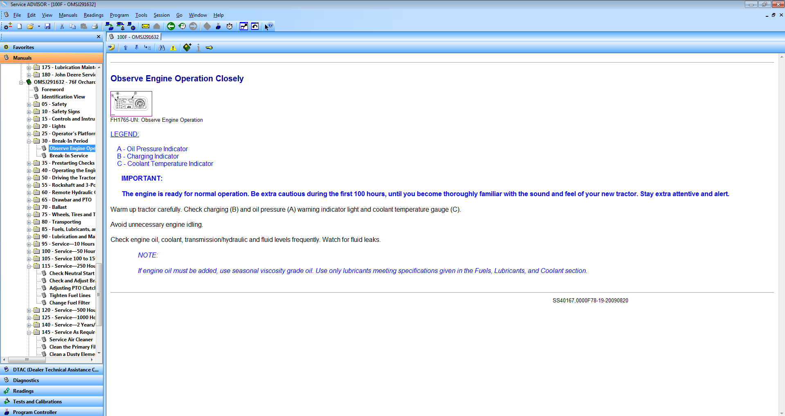
Task: Click the gray home icon
Action: click(x=157, y=26)
